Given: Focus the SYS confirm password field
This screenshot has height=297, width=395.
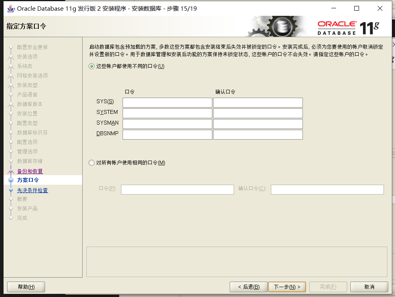Looking at the screenshot, I should coord(258,103).
